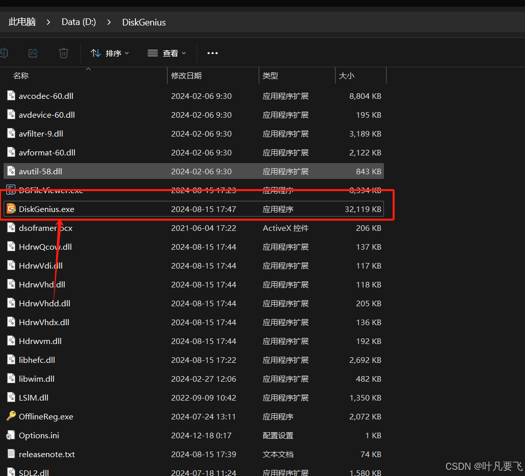Select the LSIM.dll file icon

(11, 397)
